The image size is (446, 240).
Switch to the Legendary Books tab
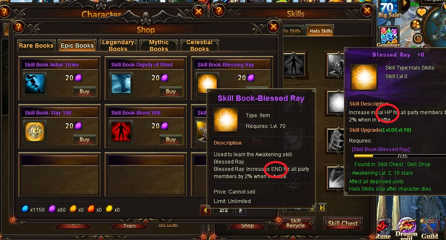coord(118,46)
